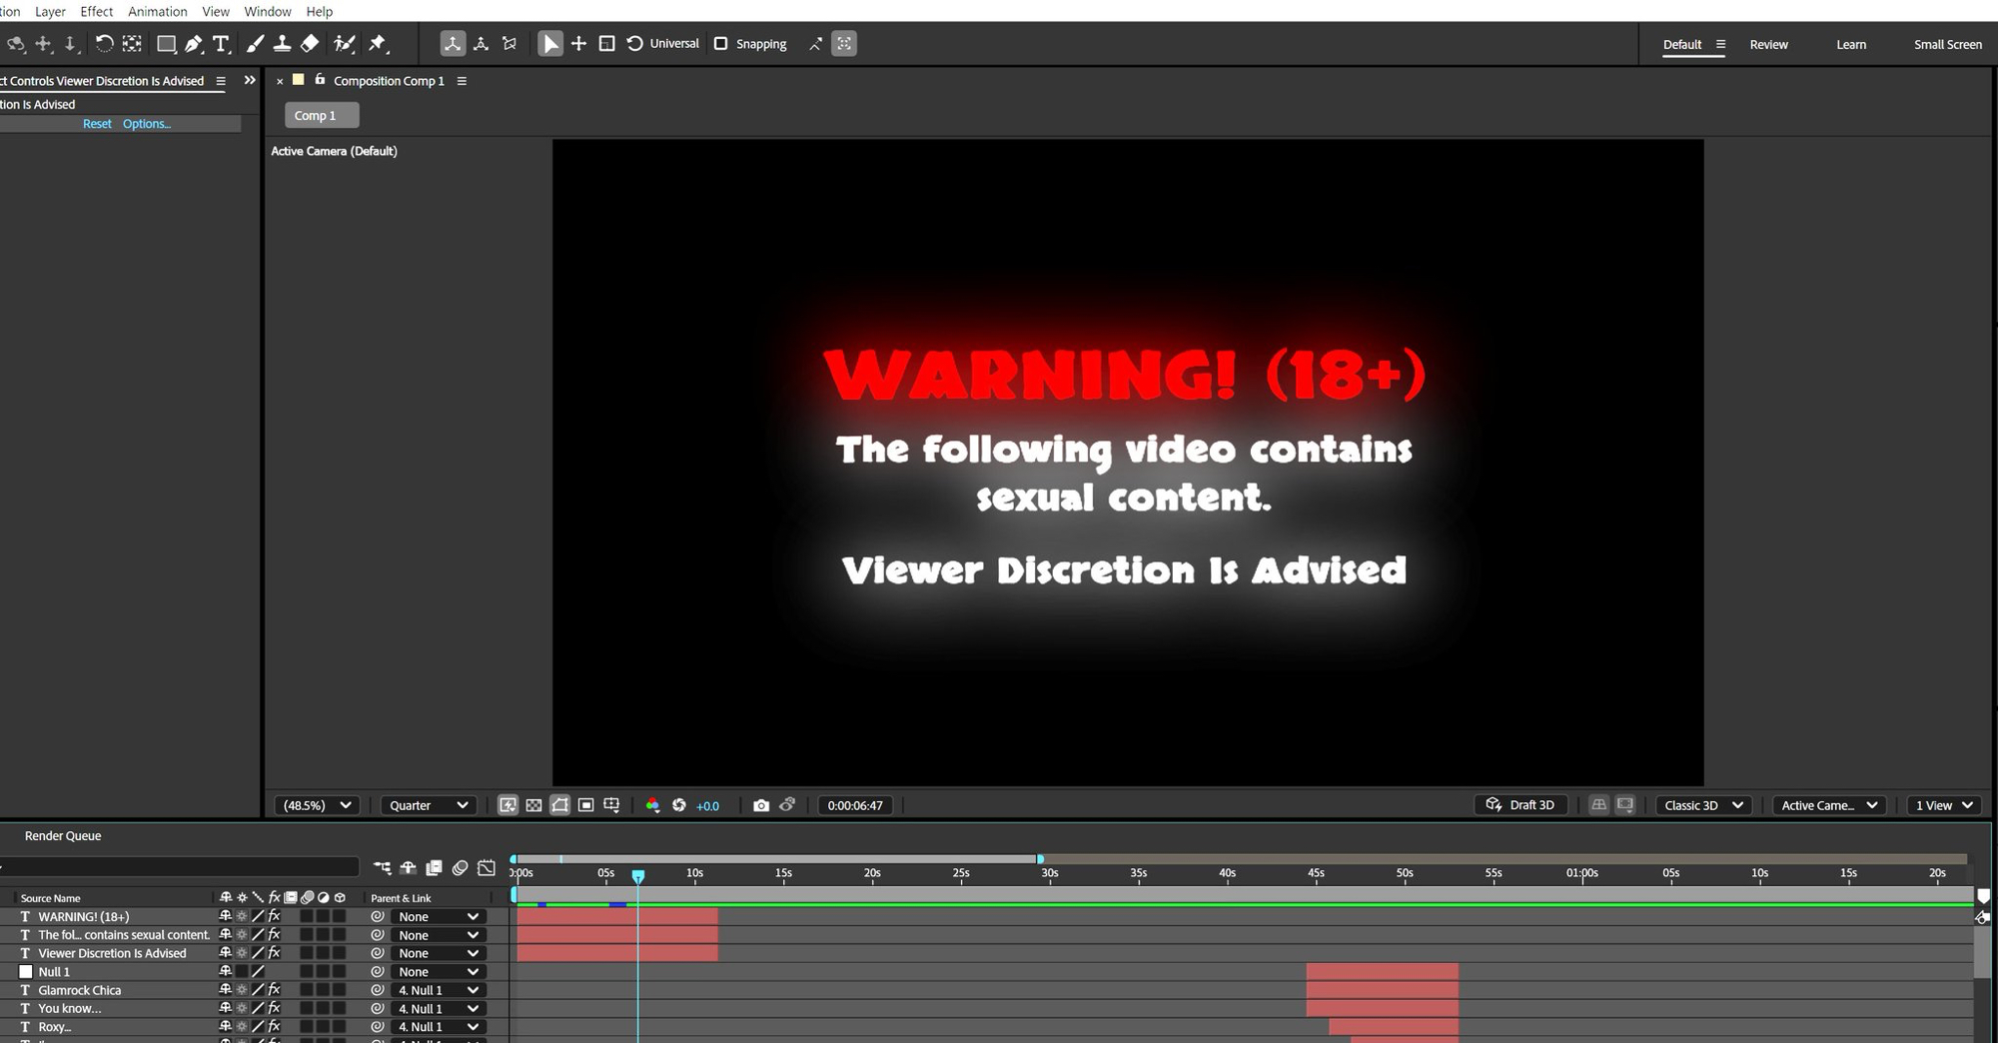This screenshot has width=1998, height=1043.
Task: Open the magnification dropdown showing 48.5%
Action: click(318, 805)
